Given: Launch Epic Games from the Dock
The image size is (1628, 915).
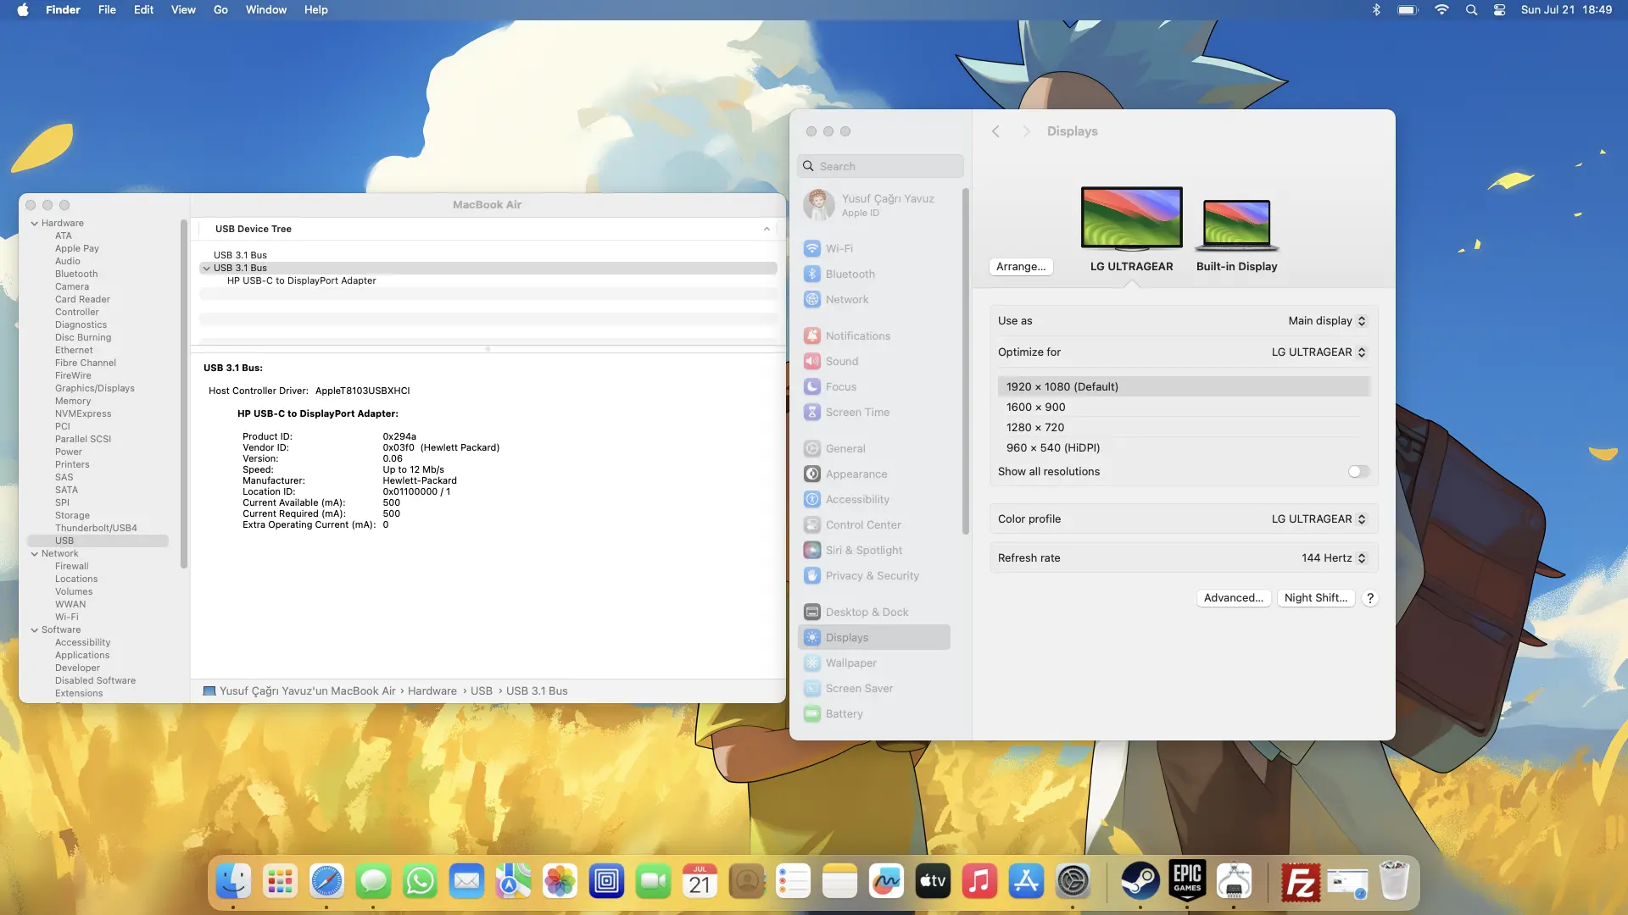Looking at the screenshot, I should pos(1187,881).
